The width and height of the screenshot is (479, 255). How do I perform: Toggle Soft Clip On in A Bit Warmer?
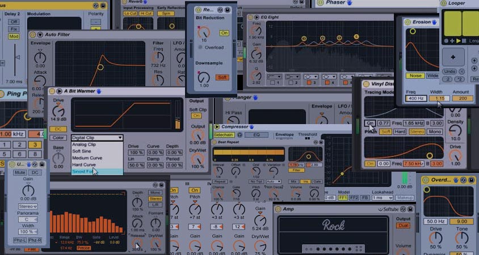coord(196,116)
